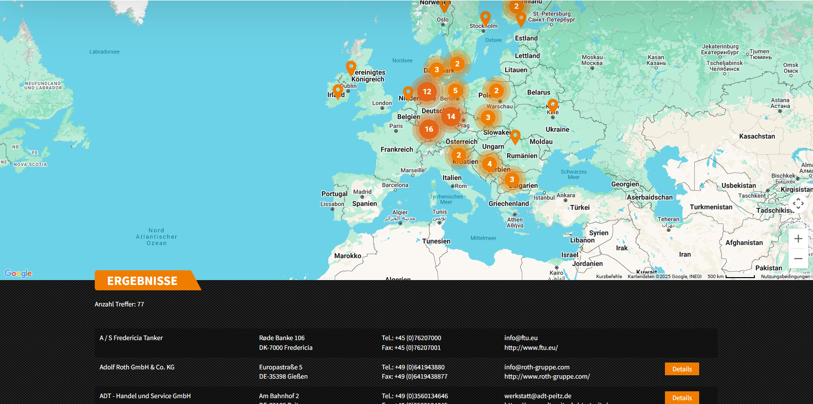Select the map pin near Kyiv
This screenshot has width=813, height=404.
click(553, 105)
